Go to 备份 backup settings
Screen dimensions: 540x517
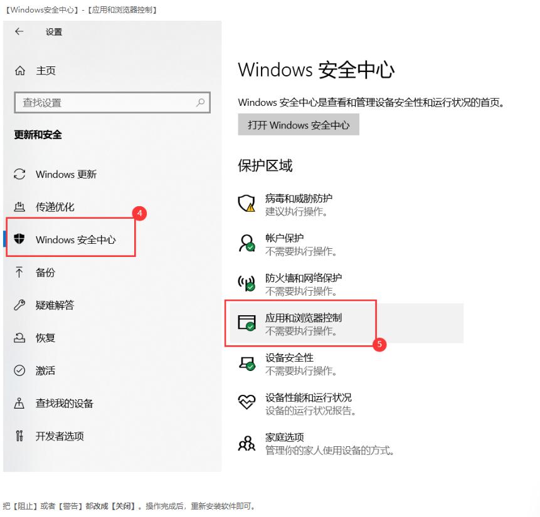(x=45, y=273)
